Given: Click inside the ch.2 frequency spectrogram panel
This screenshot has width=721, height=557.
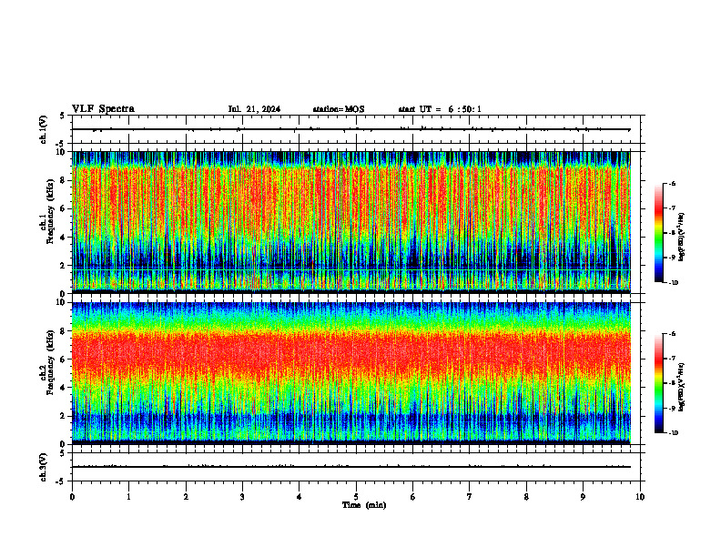Looking at the screenshot, I should pos(351,373).
